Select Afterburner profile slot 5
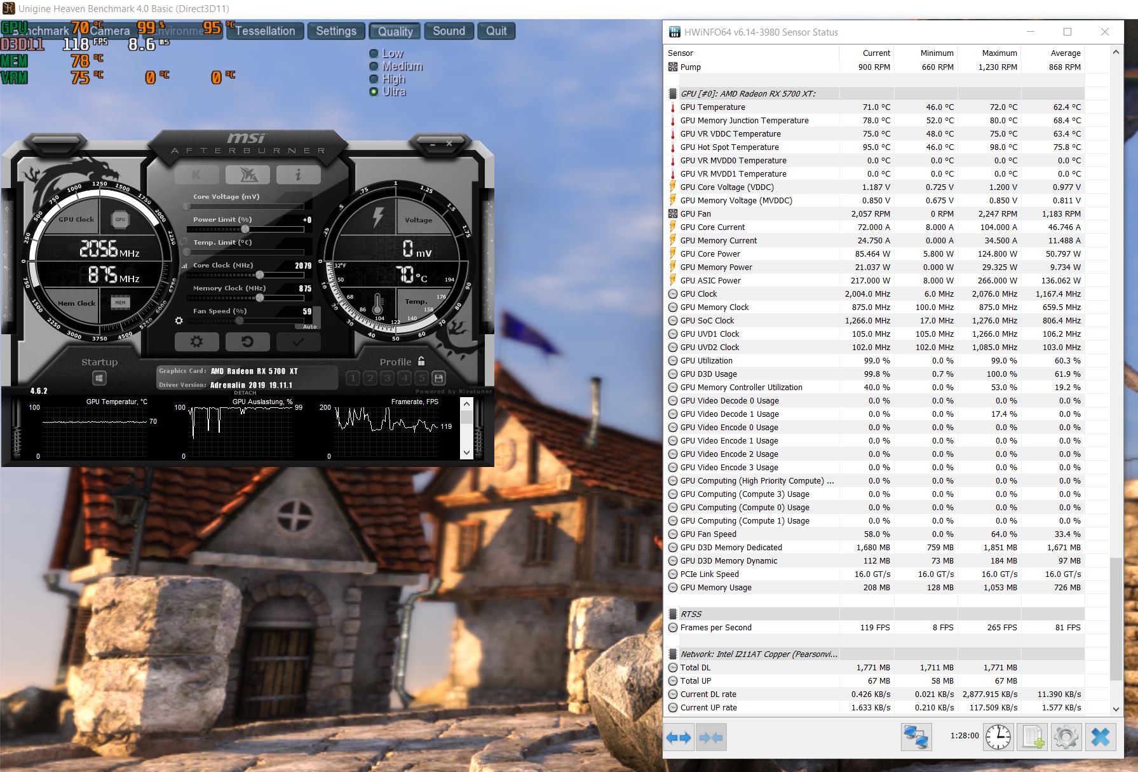1138x772 pixels. tap(421, 378)
